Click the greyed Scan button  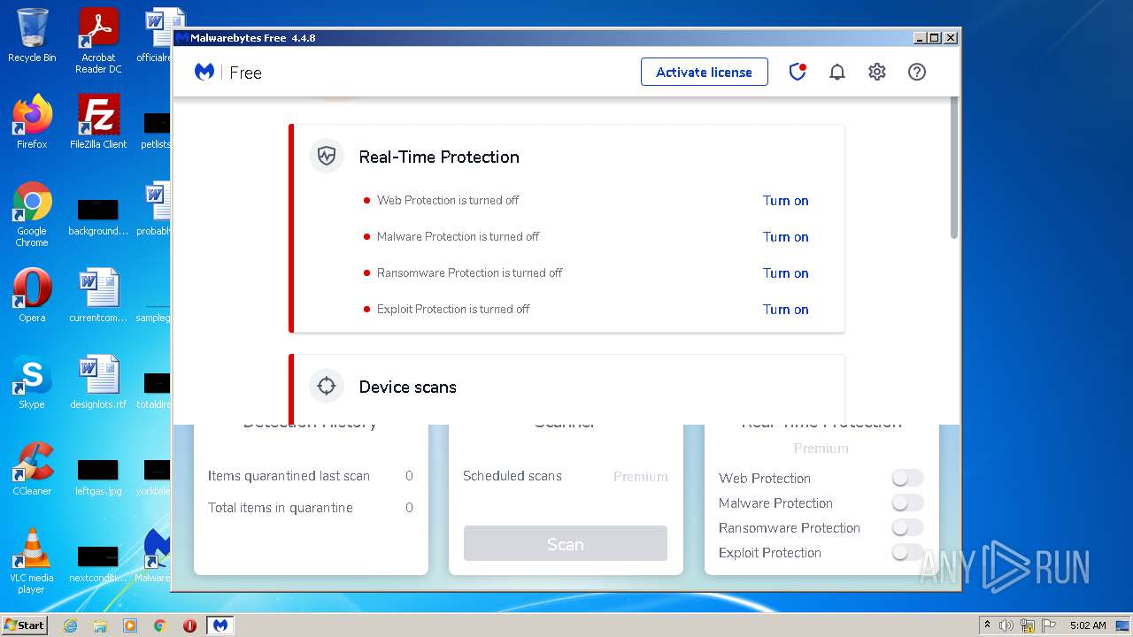(x=565, y=543)
